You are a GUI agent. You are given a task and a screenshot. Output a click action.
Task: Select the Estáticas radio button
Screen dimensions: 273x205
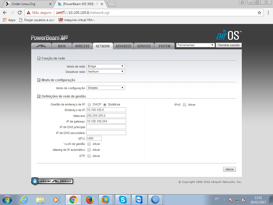click(105, 105)
